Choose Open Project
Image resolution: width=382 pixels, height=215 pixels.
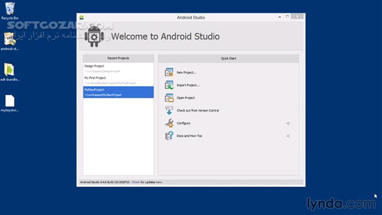click(186, 98)
